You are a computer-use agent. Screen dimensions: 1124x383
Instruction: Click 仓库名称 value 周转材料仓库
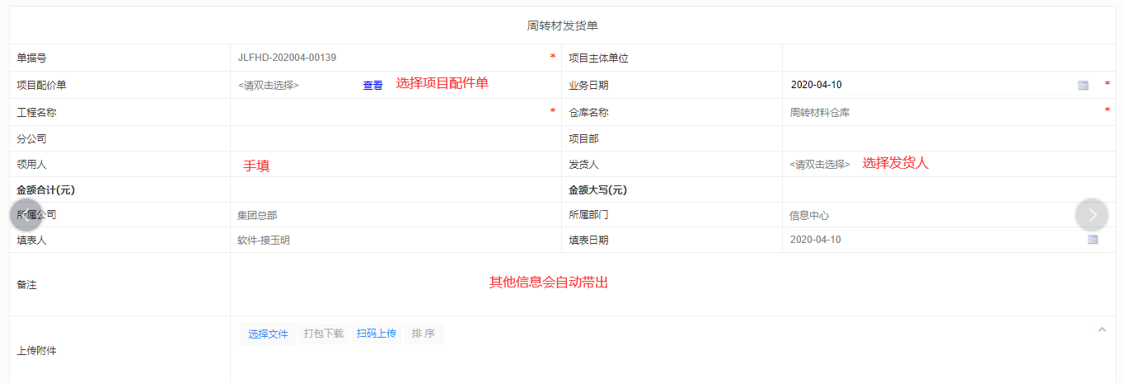point(820,113)
